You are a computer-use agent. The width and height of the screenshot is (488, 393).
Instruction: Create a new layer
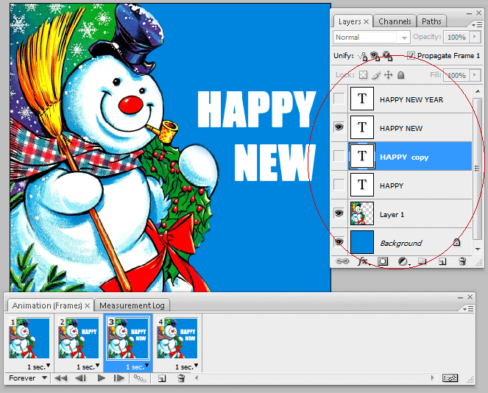pyautogui.click(x=442, y=261)
